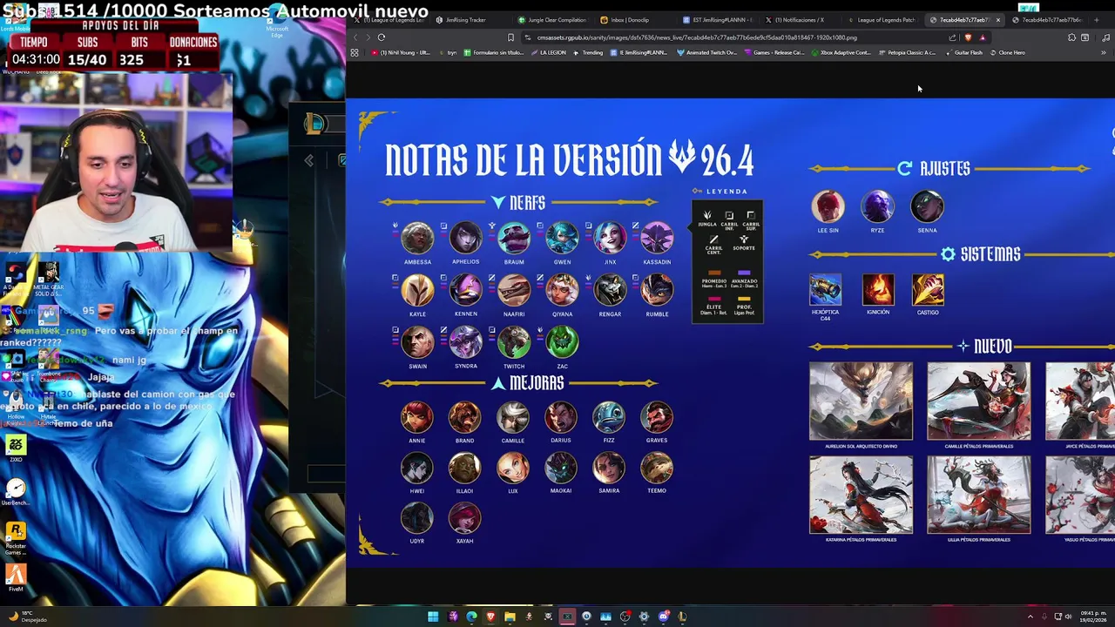
Task: Select the Udyr champion portrait
Action: point(417,518)
